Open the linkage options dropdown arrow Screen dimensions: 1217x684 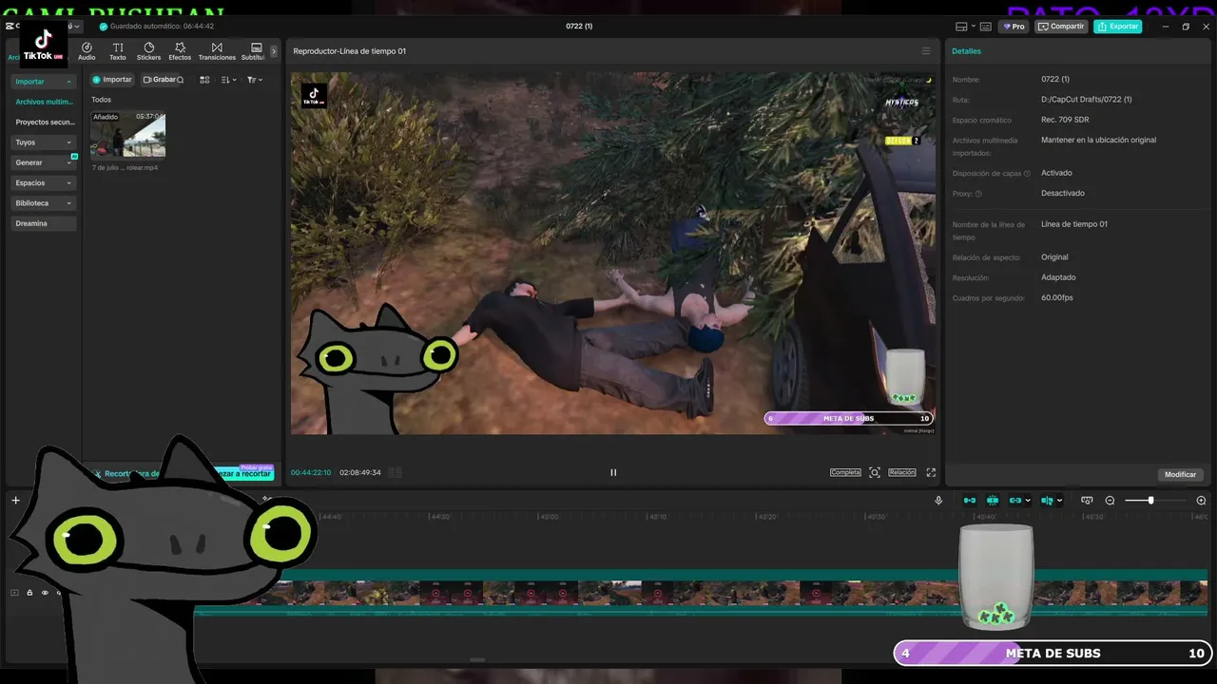pos(1028,501)
